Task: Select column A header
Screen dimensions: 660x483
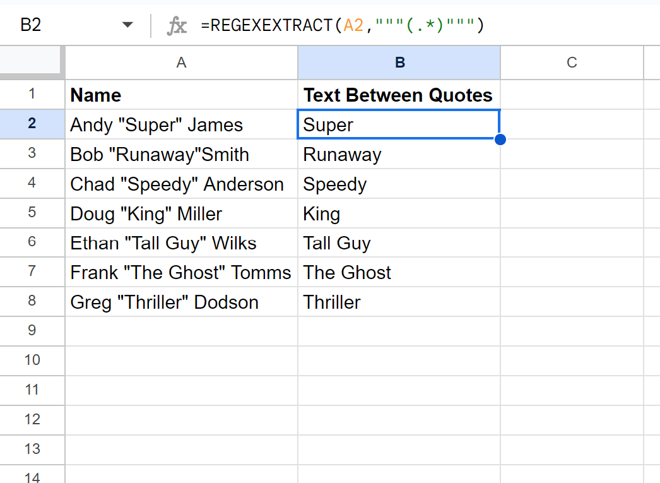Action: [181, 62]
